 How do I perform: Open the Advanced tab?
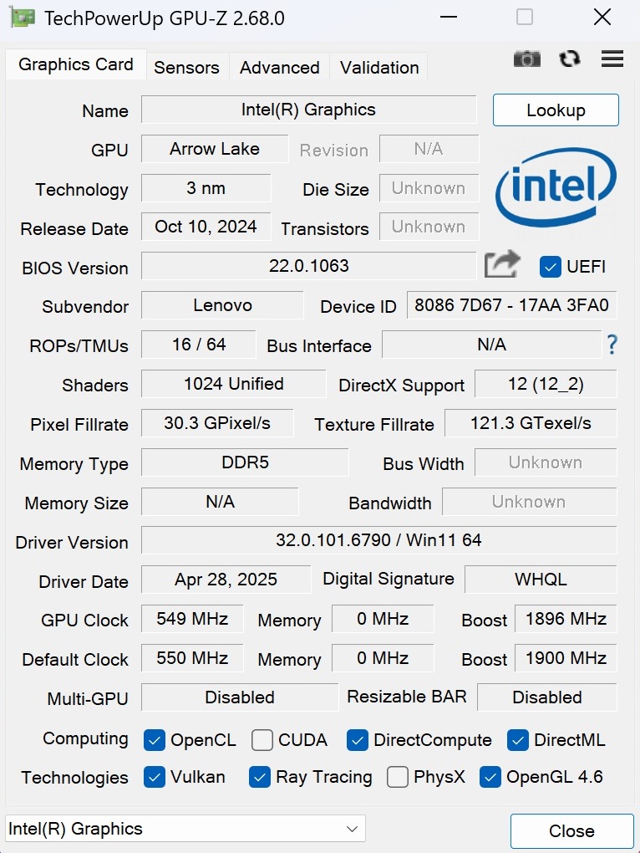click(279, 67)
